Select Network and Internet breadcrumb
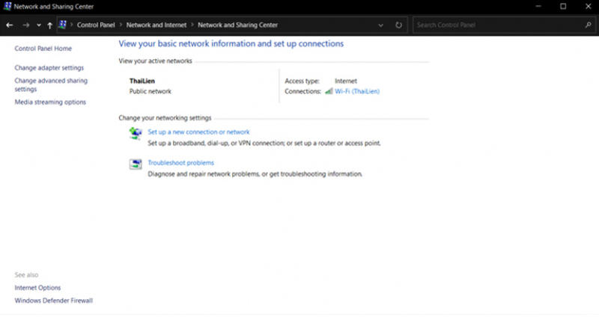 [x=154, y=25]
